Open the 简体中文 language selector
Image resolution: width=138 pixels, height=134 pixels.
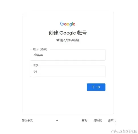(40, 120)
